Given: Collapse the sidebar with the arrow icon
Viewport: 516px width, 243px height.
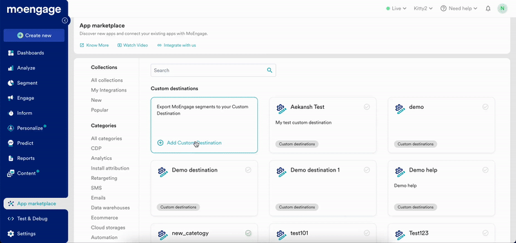Looking at the screenshot, I should point(65,21).
